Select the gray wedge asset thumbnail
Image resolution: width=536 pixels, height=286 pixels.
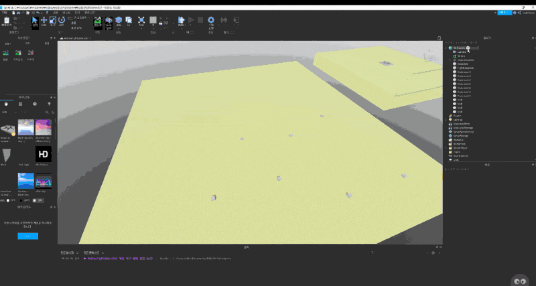[6, 155]
